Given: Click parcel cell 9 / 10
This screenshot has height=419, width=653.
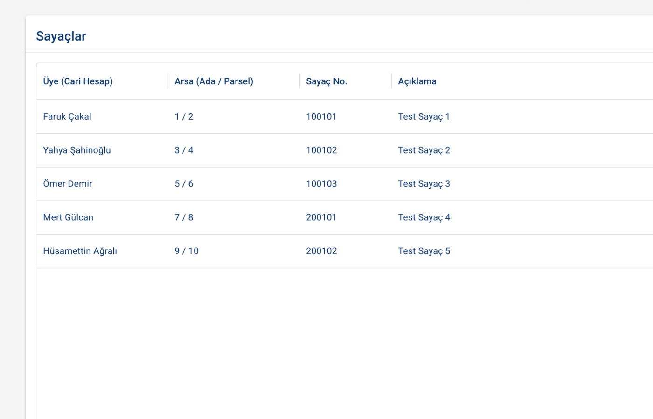Looking at the screenshot, I should pyautogui.click(x=187, y=251).
